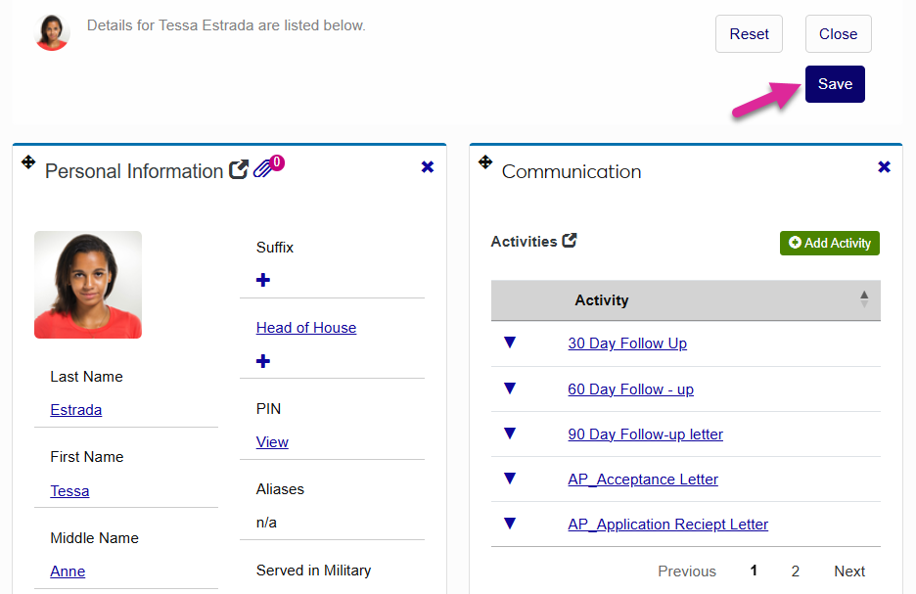Click the Save button
Viewport: 916px width, 594px height.
click(835, 84)
